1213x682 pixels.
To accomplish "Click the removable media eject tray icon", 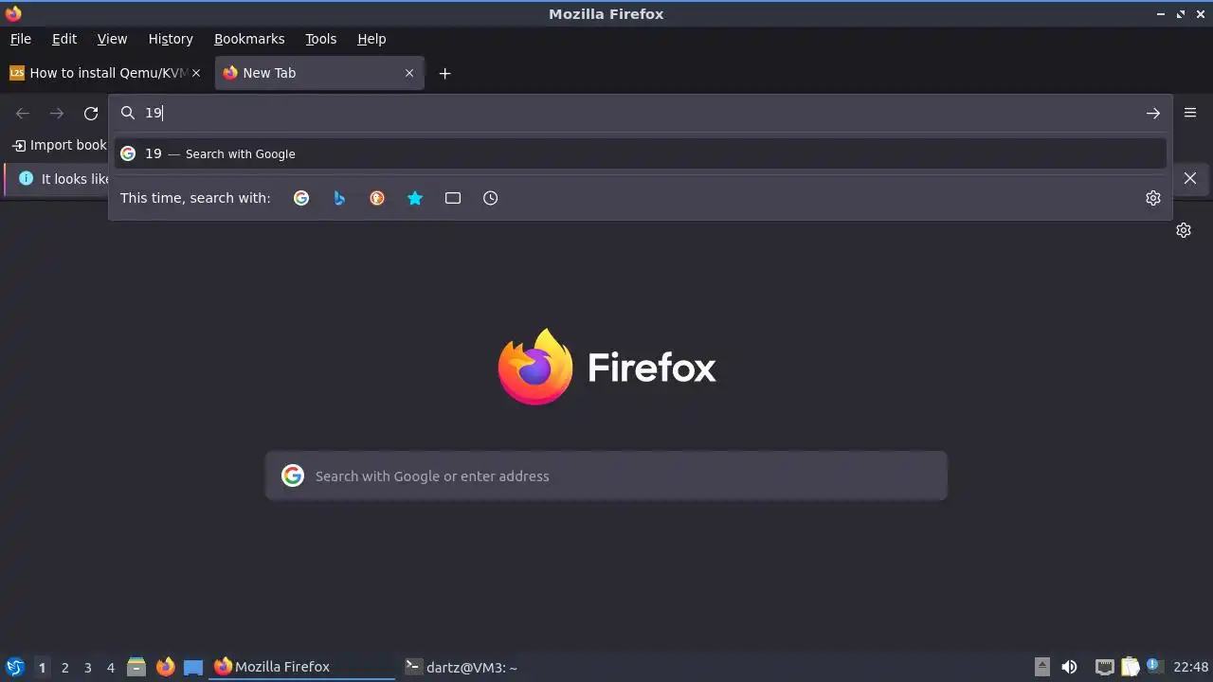I will (1041, 667).
